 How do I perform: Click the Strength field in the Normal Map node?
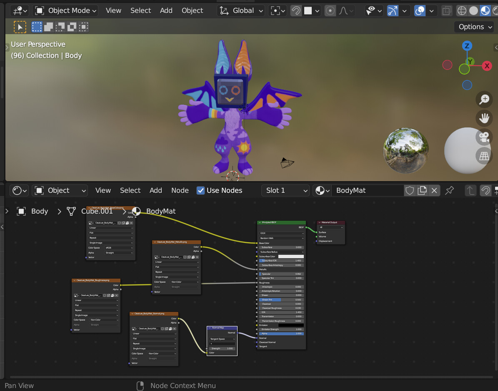pyautogui.click(x=222, y=349)
